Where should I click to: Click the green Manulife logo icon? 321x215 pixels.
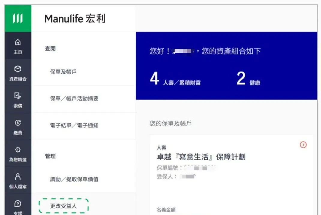[x=18, y=18]
